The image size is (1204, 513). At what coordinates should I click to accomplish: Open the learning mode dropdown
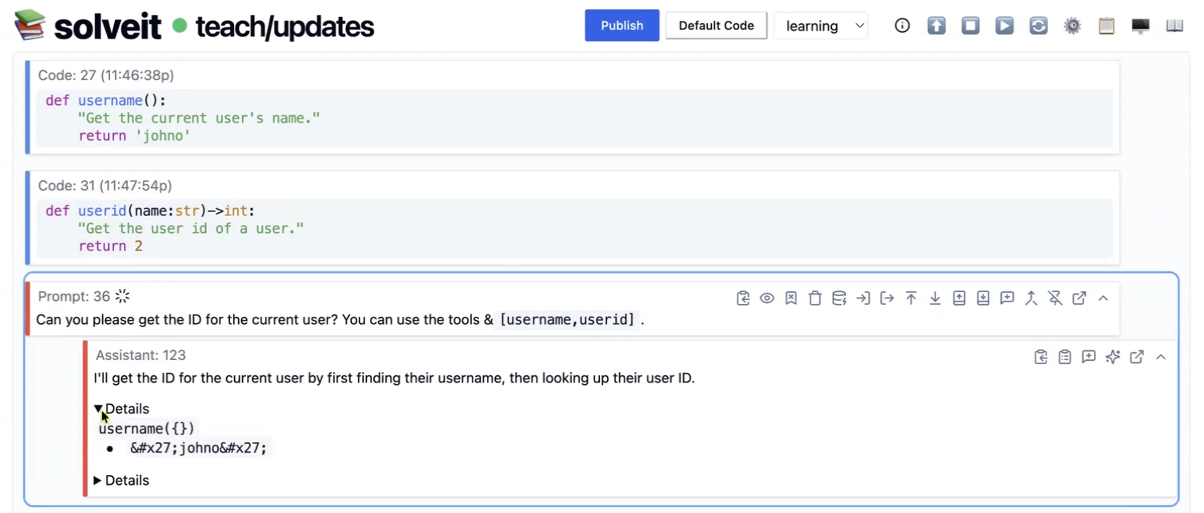pos(821,26)
